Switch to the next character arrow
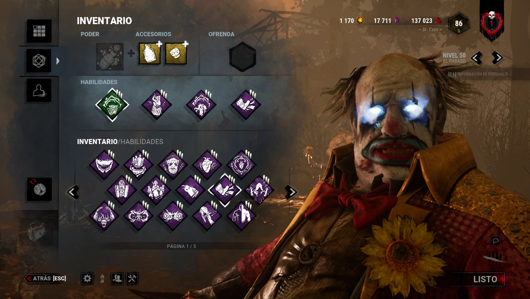Viewport: 530px width, 299px height. [497, 58]
